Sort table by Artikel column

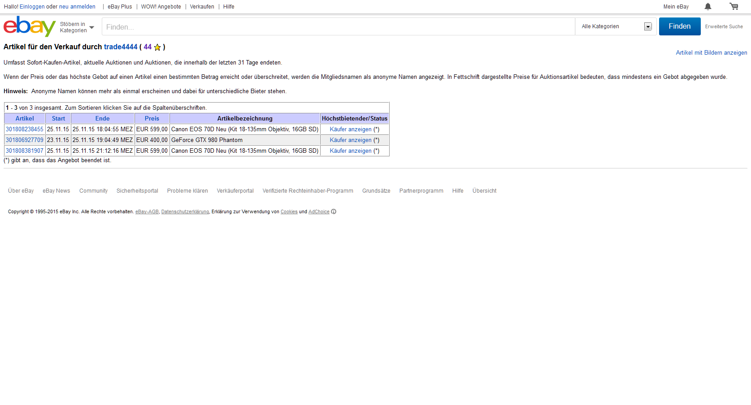25,118
